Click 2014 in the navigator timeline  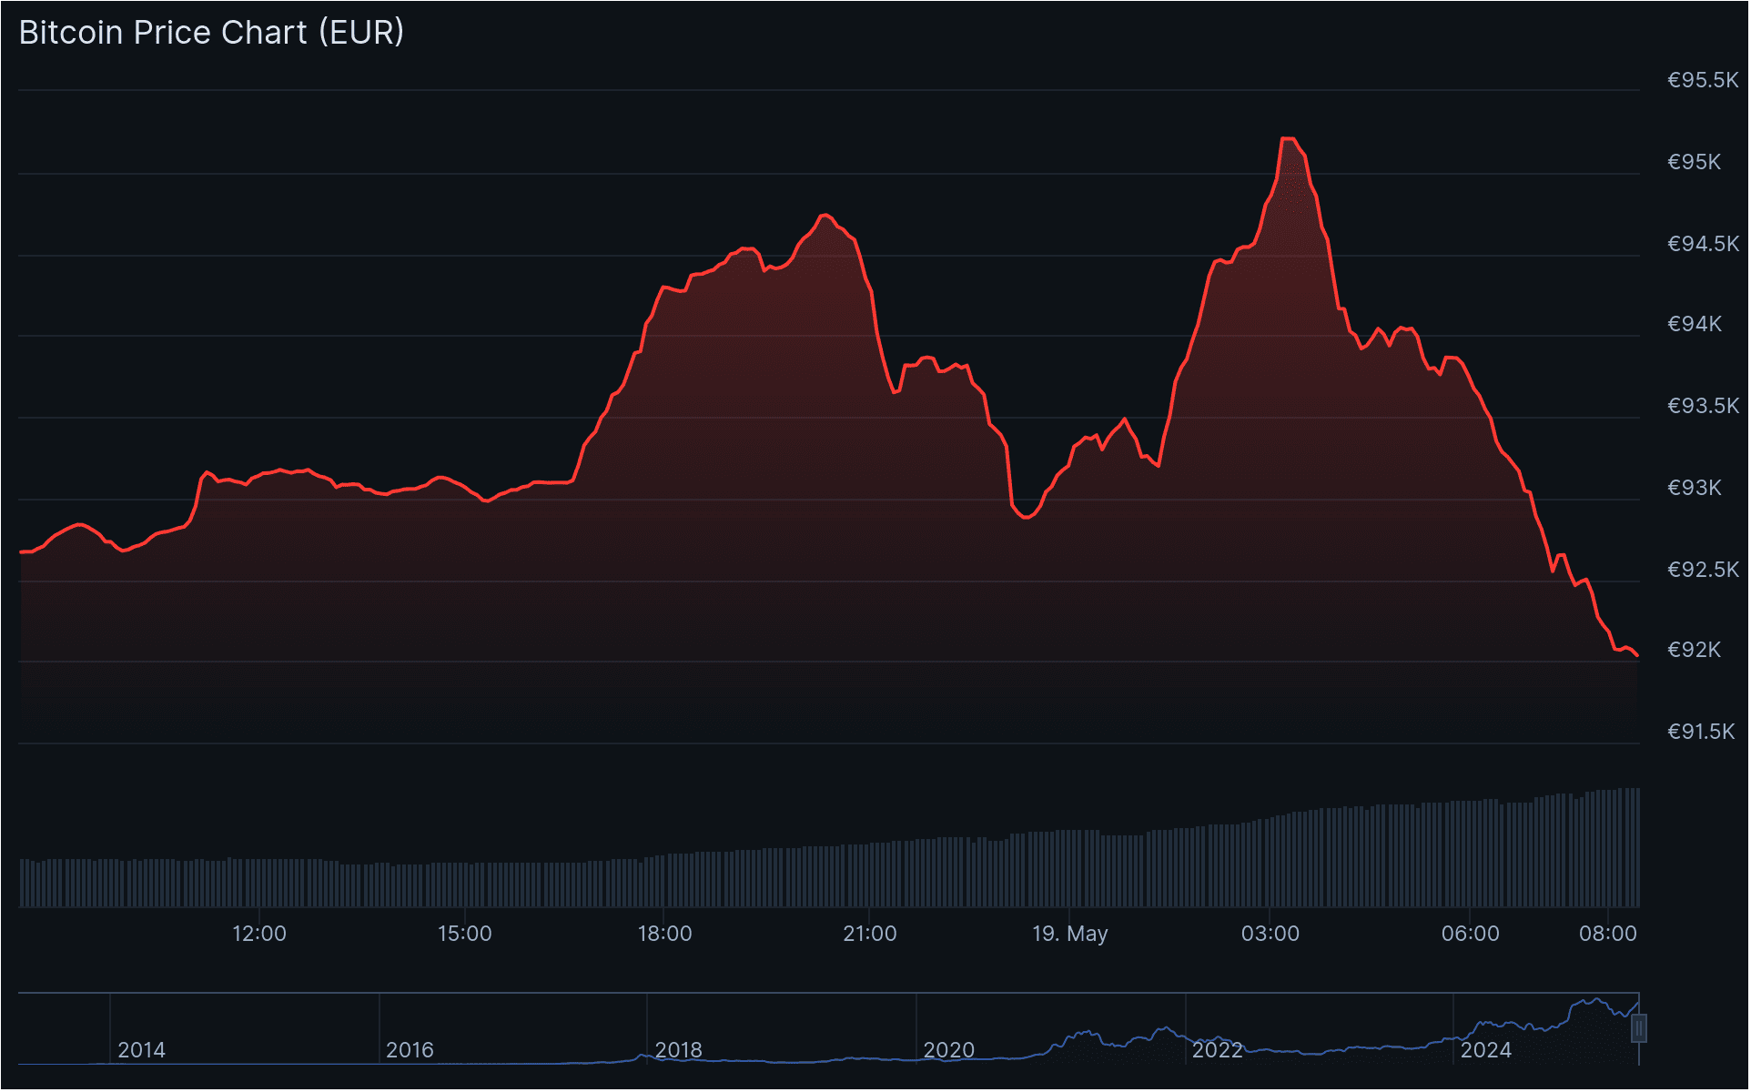[x=142, y=1051]
